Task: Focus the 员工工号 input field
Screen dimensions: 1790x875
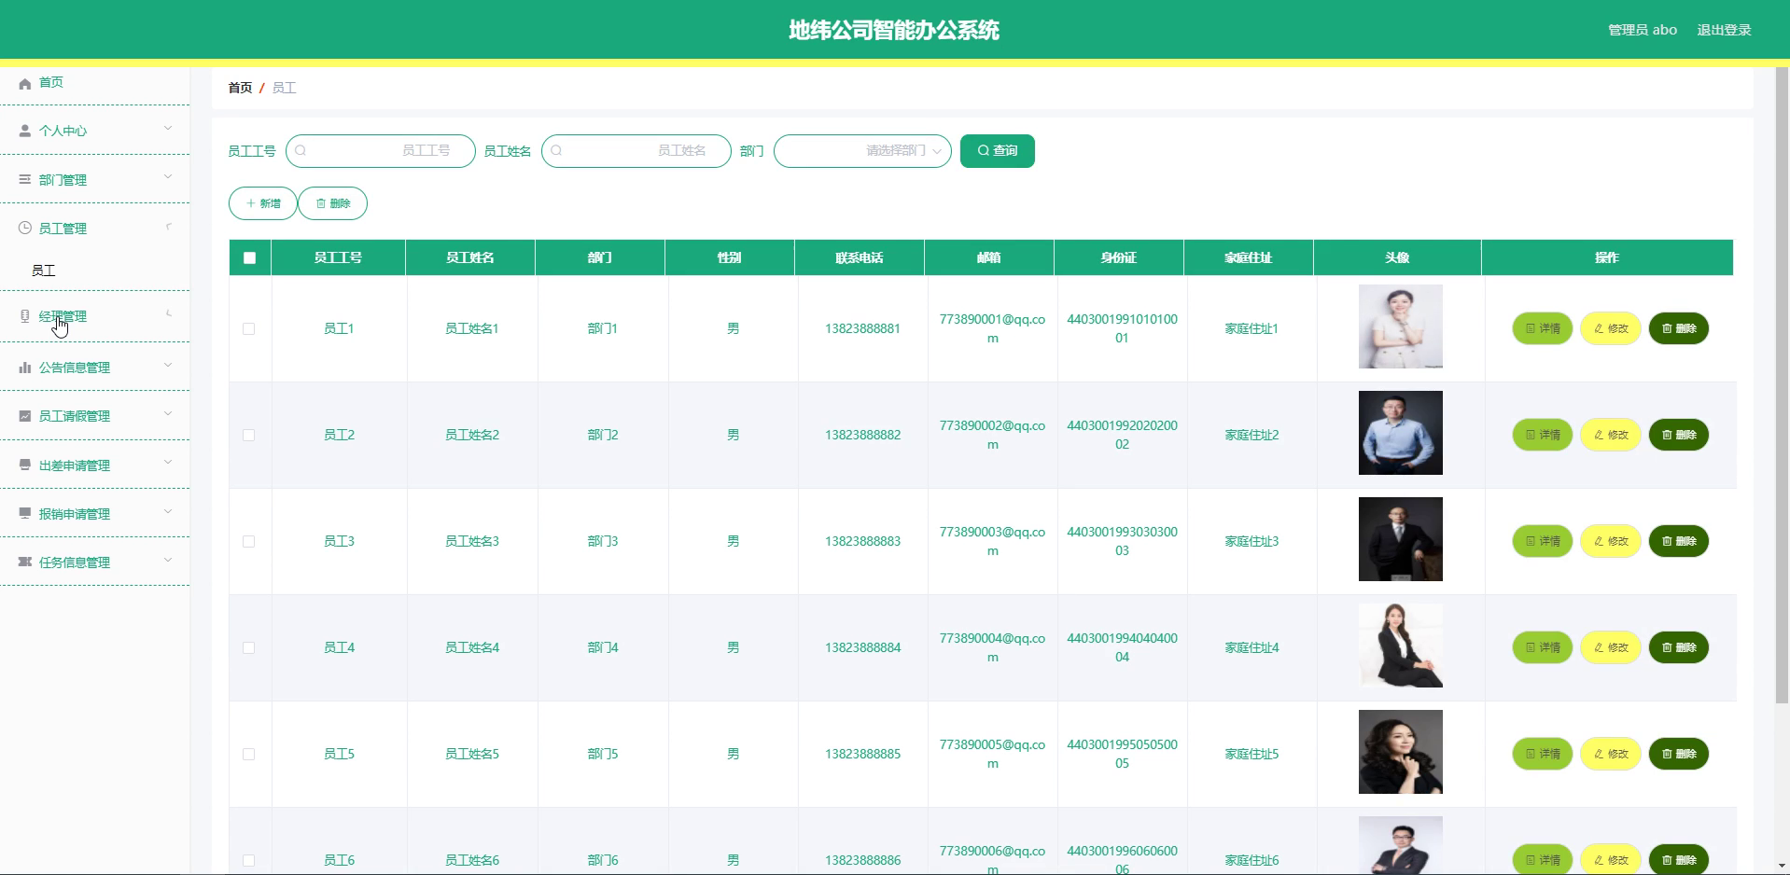Action: pyautogui.click(x=381, y=150)
